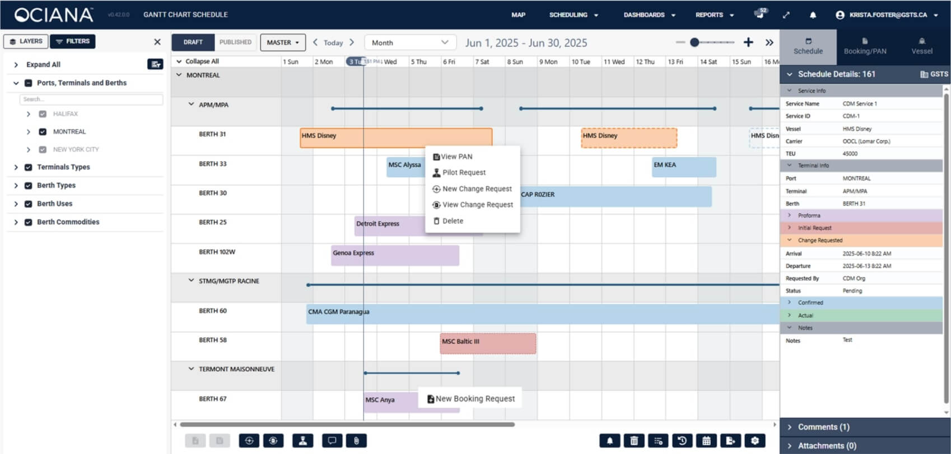Viewport: 951px width, 454px height.
Task: Click the calendar icon in bottom toolbar
Action: (706, 441)
